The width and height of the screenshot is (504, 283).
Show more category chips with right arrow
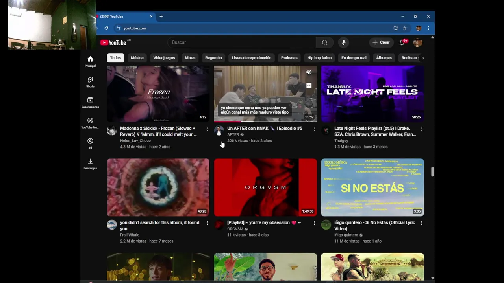tap(422, 58)
